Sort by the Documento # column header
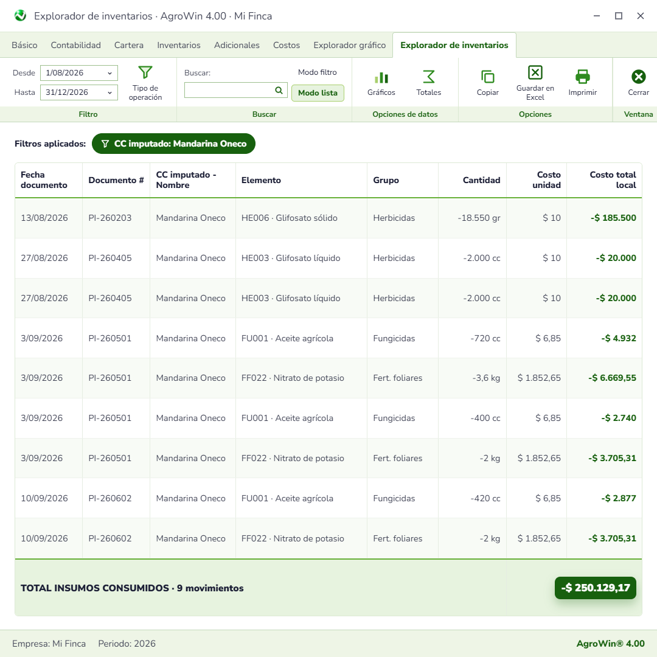This screenshot has height=657, width=657. point(116,180)
